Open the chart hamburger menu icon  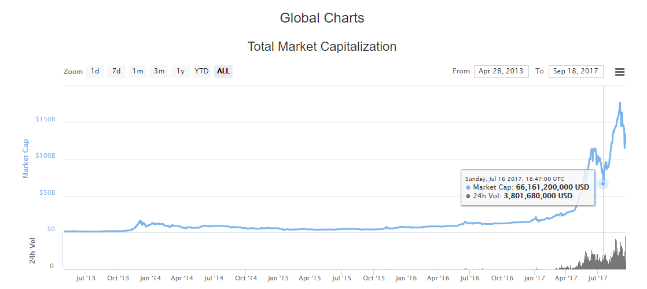coord(619,72)
